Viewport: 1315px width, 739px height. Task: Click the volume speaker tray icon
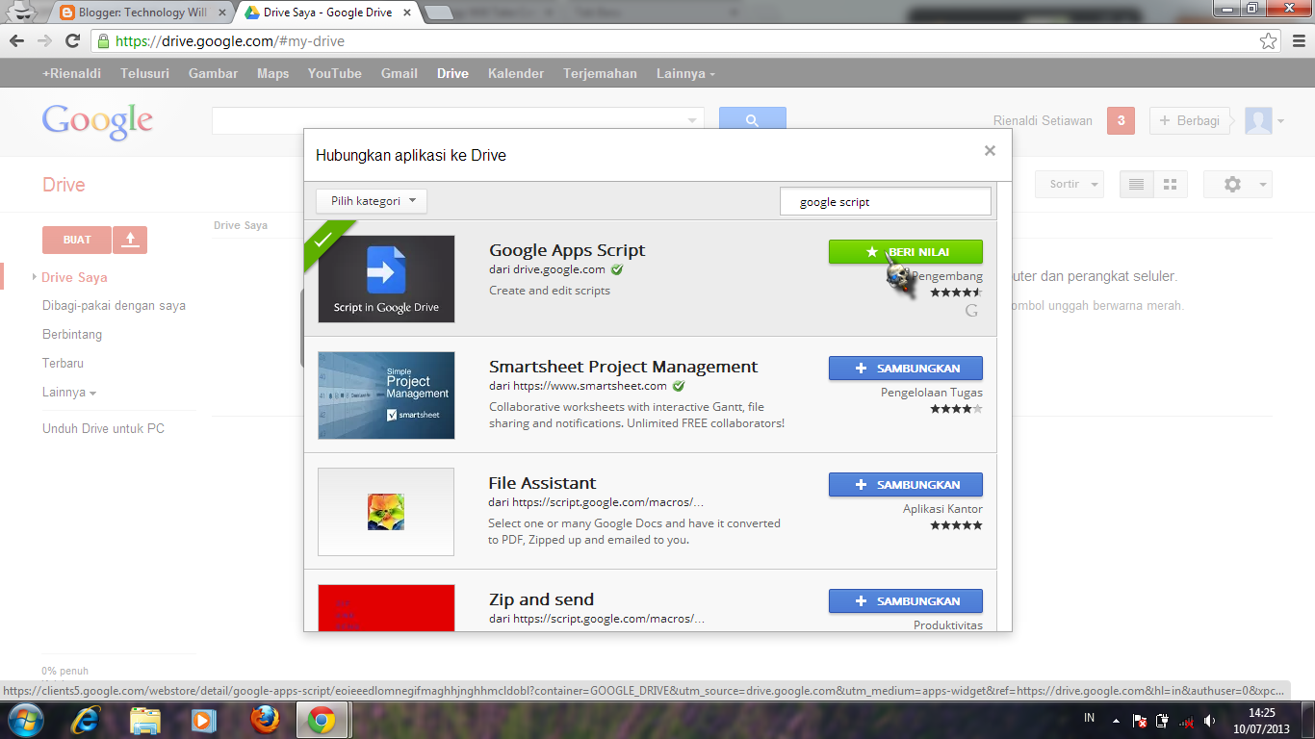[1209, 721]
